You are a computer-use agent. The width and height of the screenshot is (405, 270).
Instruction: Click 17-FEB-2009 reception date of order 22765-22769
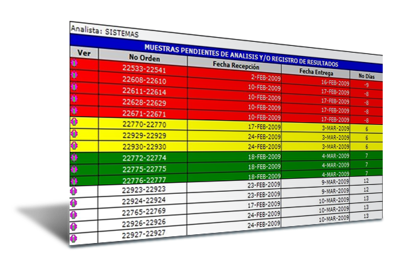[264, 205]
